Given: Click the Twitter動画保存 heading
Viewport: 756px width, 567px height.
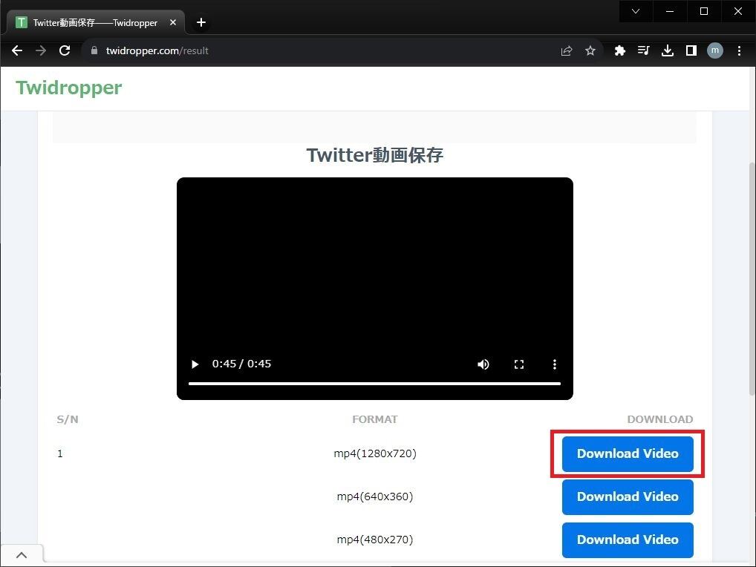Looking at the screenshot, I should [374, 155].
